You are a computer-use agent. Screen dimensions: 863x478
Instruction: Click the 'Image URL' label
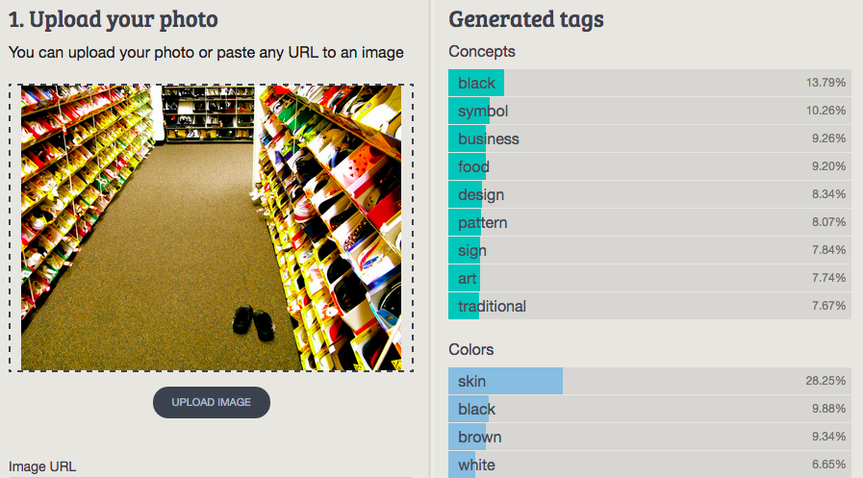(x=42, y=466)
